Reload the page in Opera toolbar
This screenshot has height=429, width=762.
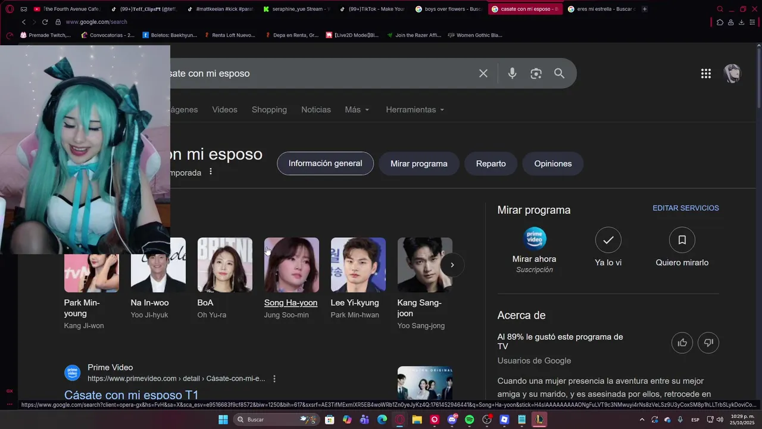pyautogui.click(x=45, y=22)
